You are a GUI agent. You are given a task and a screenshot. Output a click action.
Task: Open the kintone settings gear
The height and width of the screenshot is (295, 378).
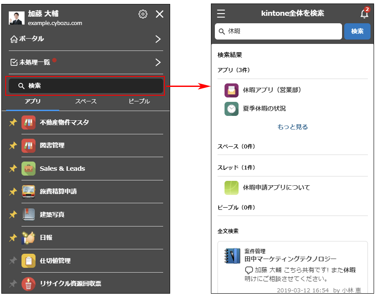click(143, 14)
